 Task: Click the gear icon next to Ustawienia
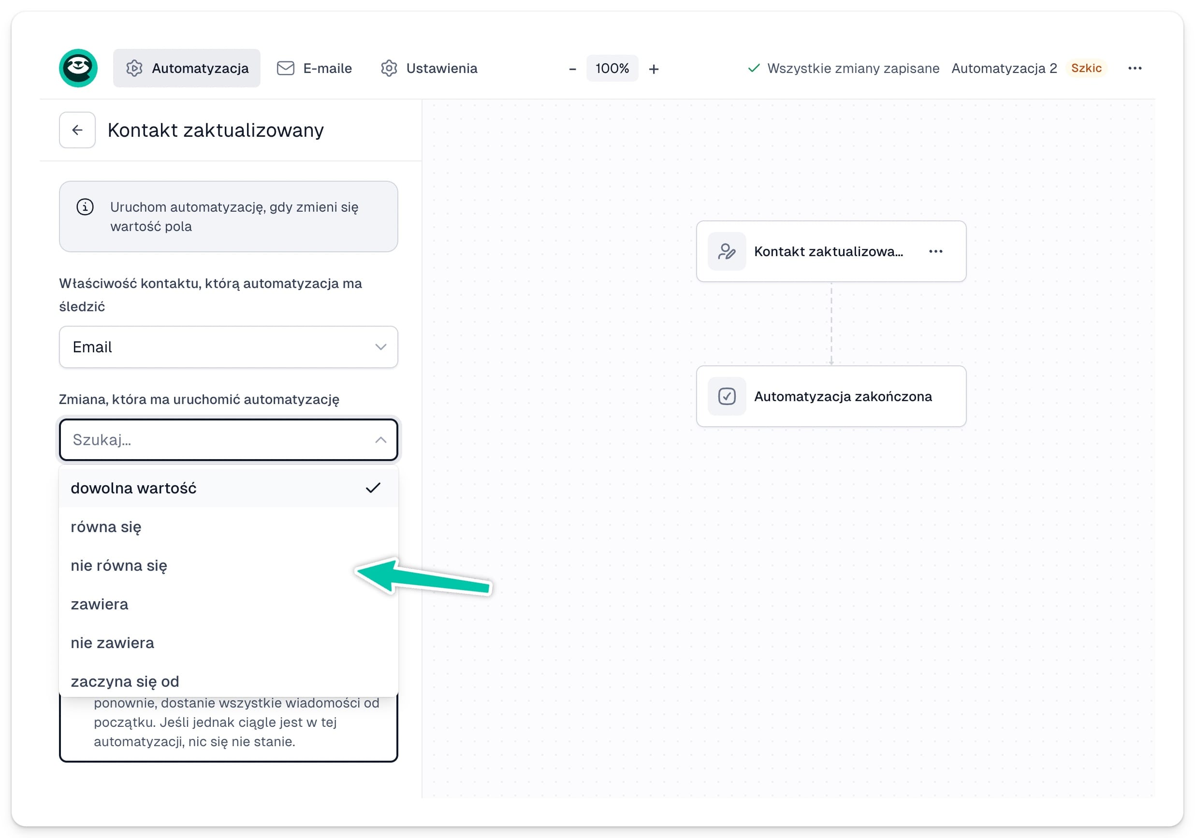(x=389, y=68)
